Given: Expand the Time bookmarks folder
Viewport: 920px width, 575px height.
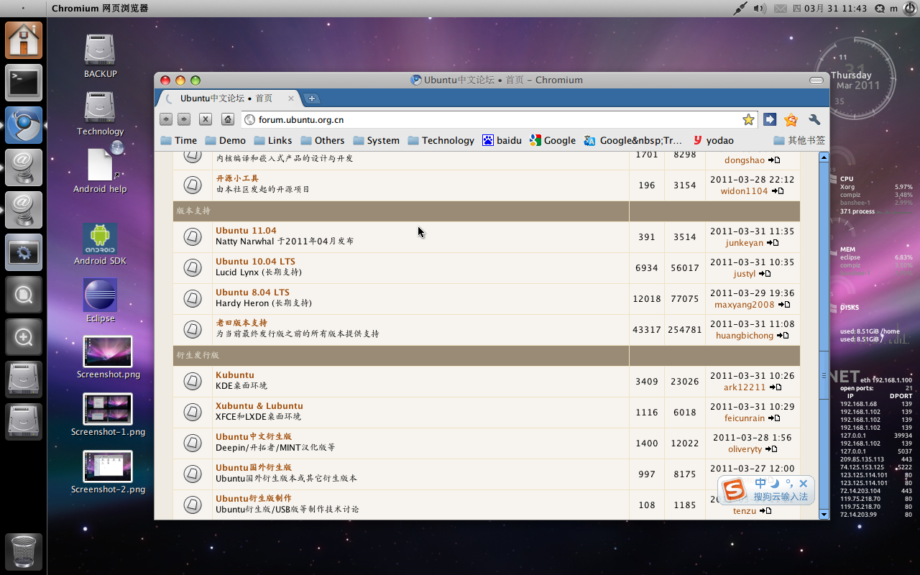Looking at the screenshot, I should point(178,140).
